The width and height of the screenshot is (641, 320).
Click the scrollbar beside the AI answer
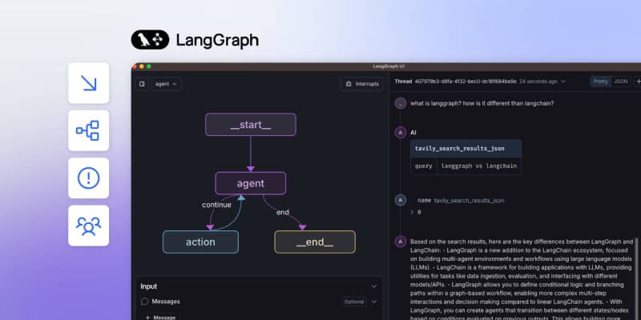click(x=636, y=278)
